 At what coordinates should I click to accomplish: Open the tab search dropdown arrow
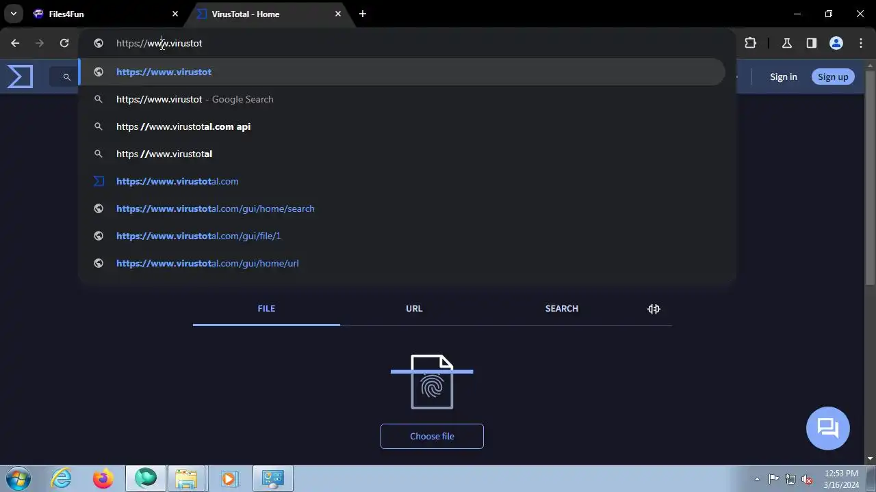(x=13, y=14)
